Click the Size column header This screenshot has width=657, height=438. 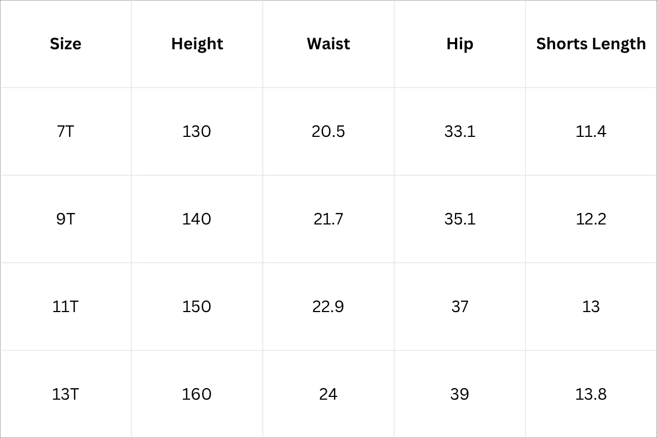tap(66, 44)
